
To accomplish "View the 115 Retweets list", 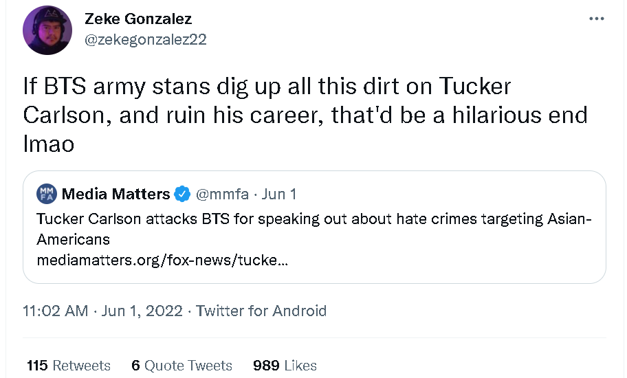I will 69,365.
